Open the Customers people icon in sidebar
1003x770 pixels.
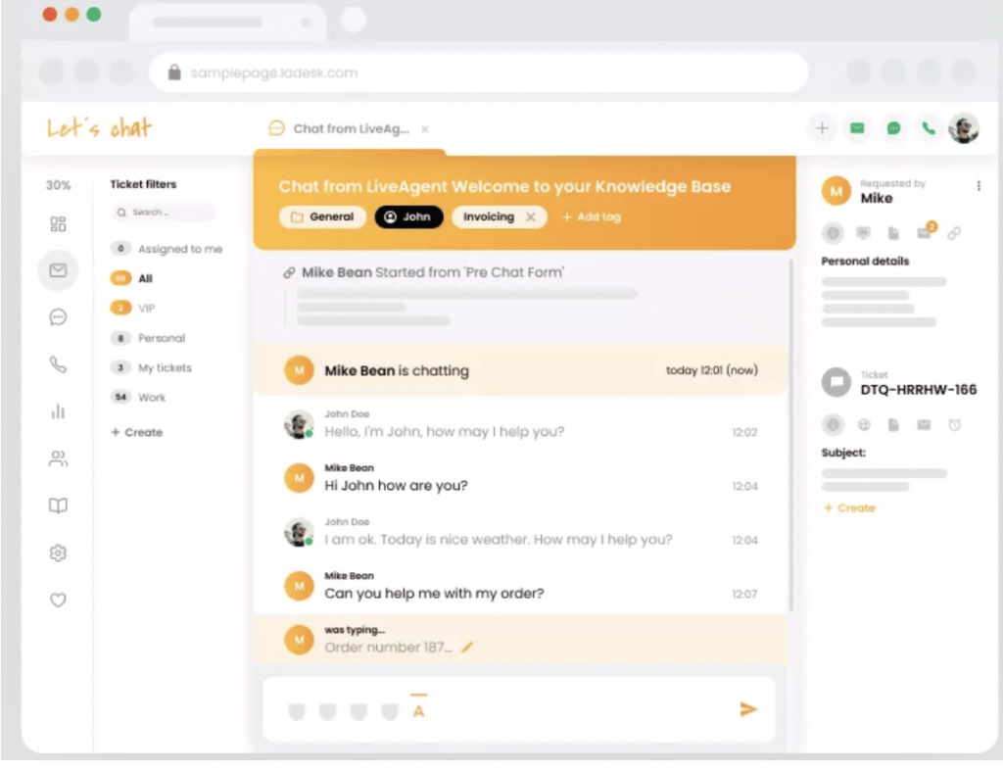(58, 458)
